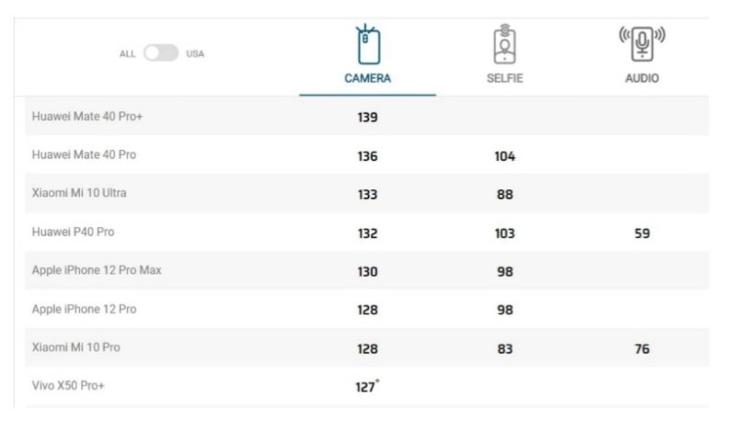Switch to the AUDIO tab label
Viewport: 736px width, 432px height.
(x=641, y=79)
